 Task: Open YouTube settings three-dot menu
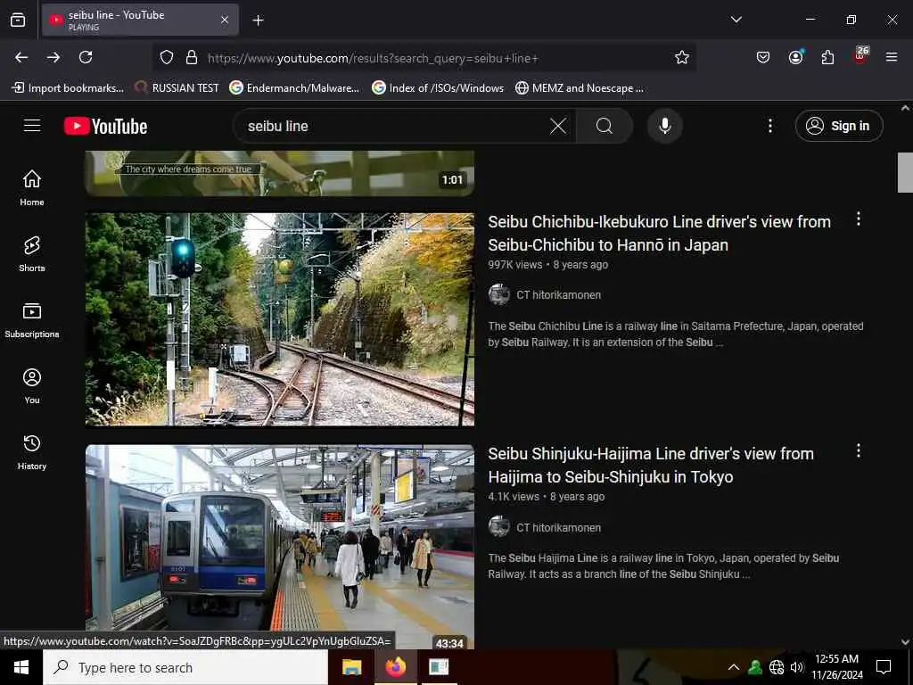[x=769, y=126]
